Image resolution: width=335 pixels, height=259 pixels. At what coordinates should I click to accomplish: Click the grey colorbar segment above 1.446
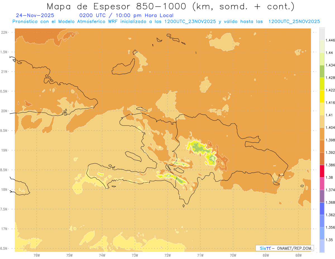point(322,34)
